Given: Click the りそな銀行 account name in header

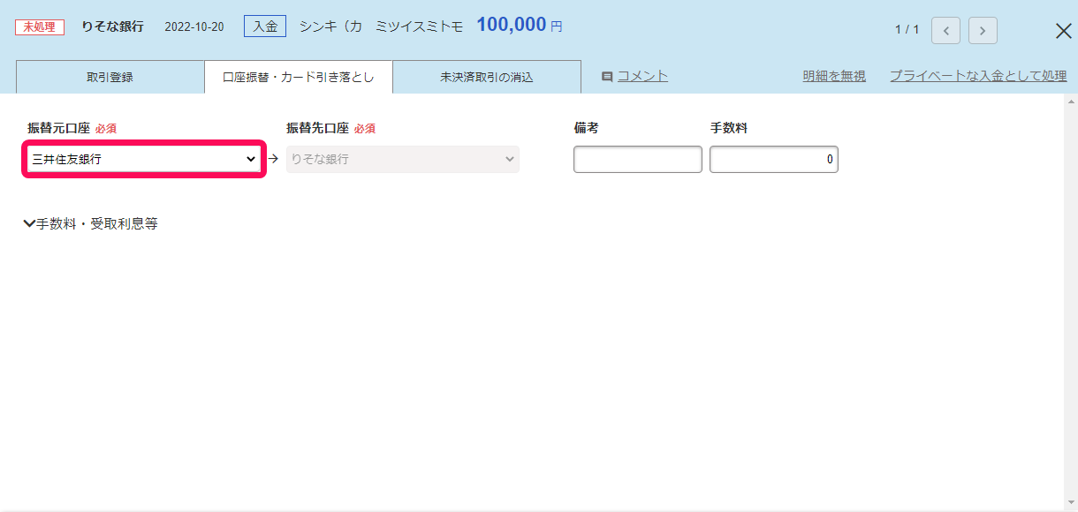Looking at the screenshot, I should click(112, 26).
